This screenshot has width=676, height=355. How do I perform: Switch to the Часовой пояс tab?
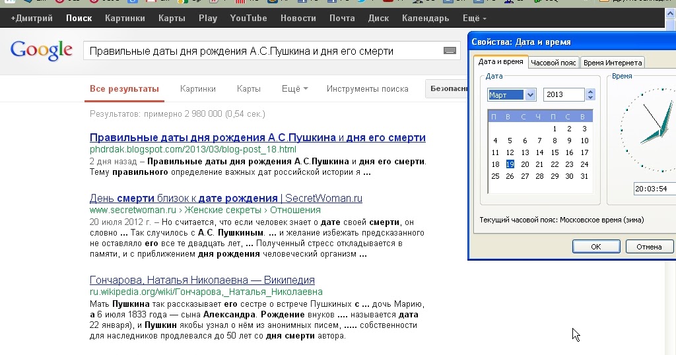click(553, 63)
